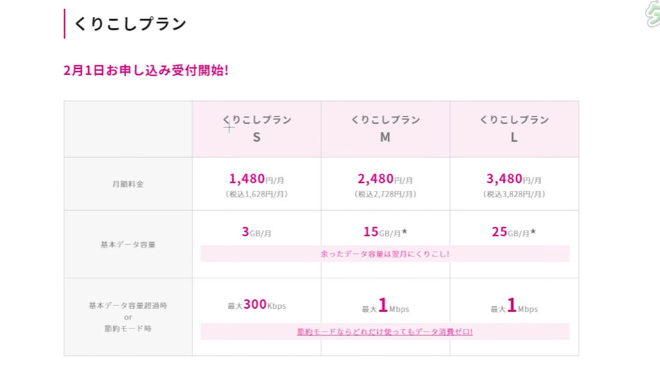Click the 最大300Kbps speed value
Viewport: 660px width, 371px height.
coord(257,305)
